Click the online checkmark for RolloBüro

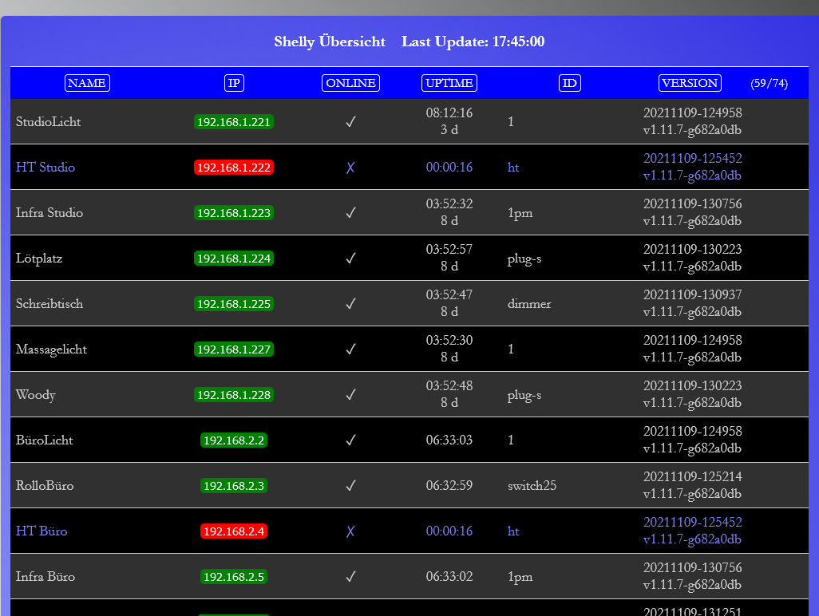point(350,485)
